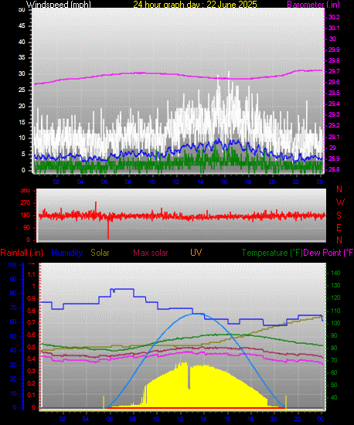The image size is (354, 425).
Task: Click the "140" temperature axis value
Action: pyautogui.click(x=336, y=273)
